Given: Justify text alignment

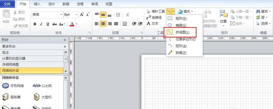Looking at the screenshot, I should (x=116, y=24).
